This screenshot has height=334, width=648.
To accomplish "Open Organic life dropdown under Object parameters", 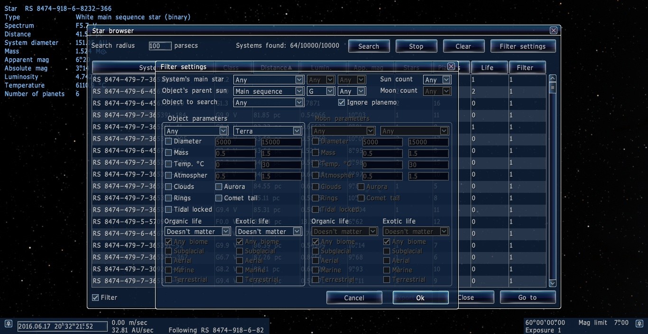I will point(197,231).
